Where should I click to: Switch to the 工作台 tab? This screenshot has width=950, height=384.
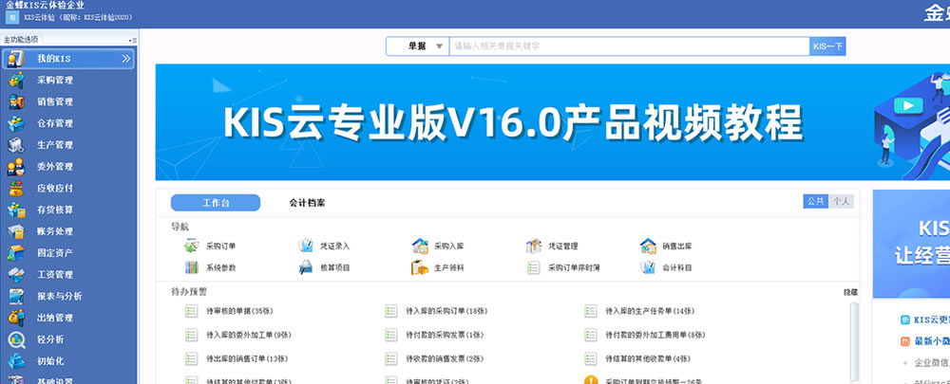coord(216,203)
